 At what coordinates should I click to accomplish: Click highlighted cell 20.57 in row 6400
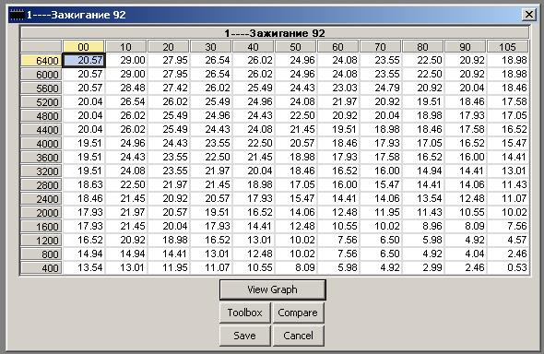84,60
